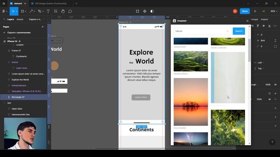The image size is (280, 157).
Task: Click Learn more button on canvas
Action: (x=141, y=97)
